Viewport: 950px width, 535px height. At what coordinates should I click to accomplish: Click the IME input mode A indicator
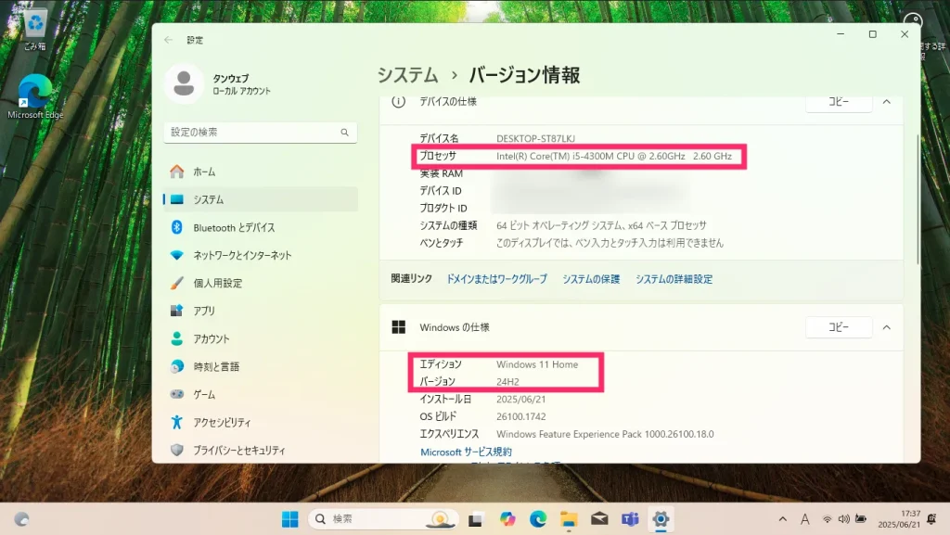[x=805, y=519]
